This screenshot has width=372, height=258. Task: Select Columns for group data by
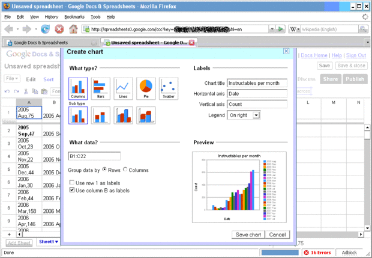125,170
